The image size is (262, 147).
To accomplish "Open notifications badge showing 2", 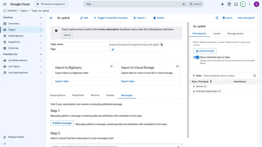I will (243, 4).
